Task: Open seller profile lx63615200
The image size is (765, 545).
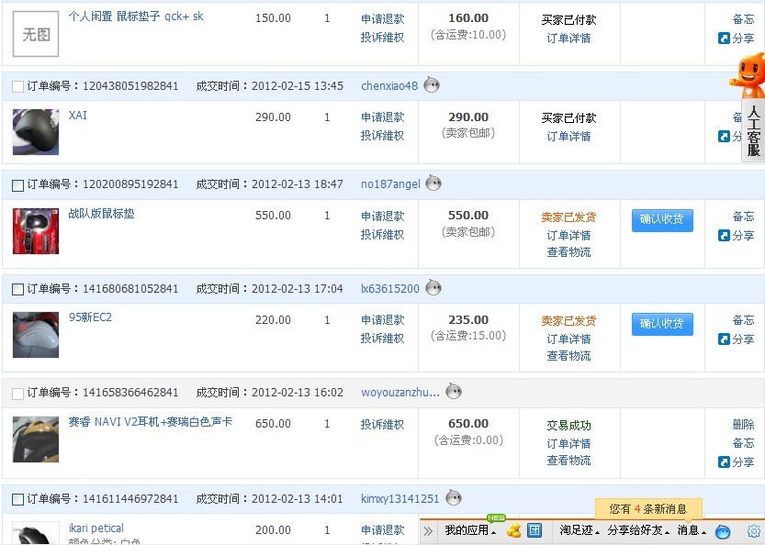Action: coord(390,289)
